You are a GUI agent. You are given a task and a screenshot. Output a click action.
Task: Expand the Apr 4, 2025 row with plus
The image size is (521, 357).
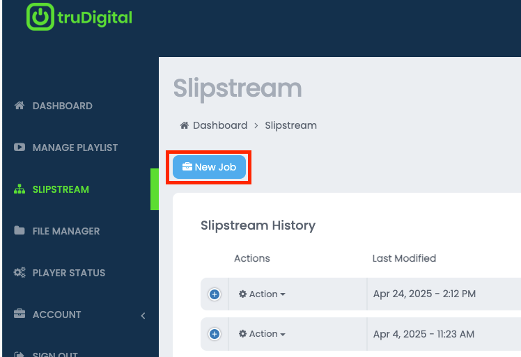pos(215,334)
